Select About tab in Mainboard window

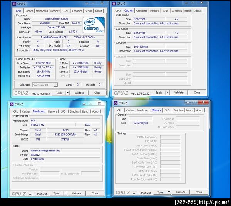pyautogui.click(x=95, y=111)
